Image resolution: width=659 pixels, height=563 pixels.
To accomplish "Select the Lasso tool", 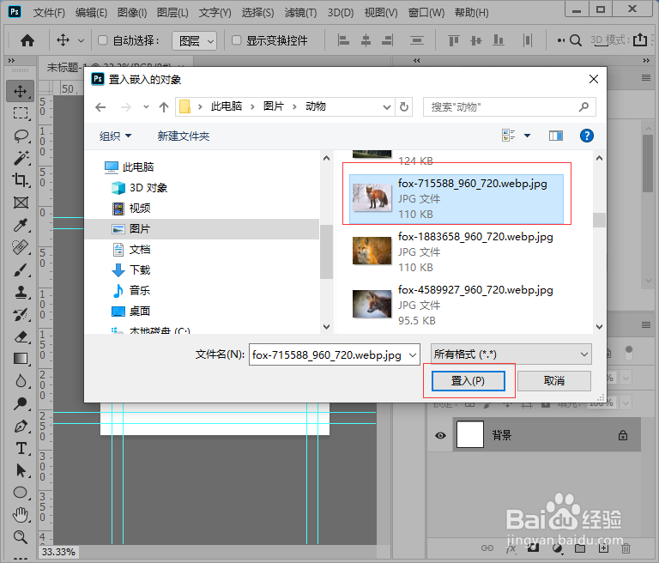I will tap(21, 136).
